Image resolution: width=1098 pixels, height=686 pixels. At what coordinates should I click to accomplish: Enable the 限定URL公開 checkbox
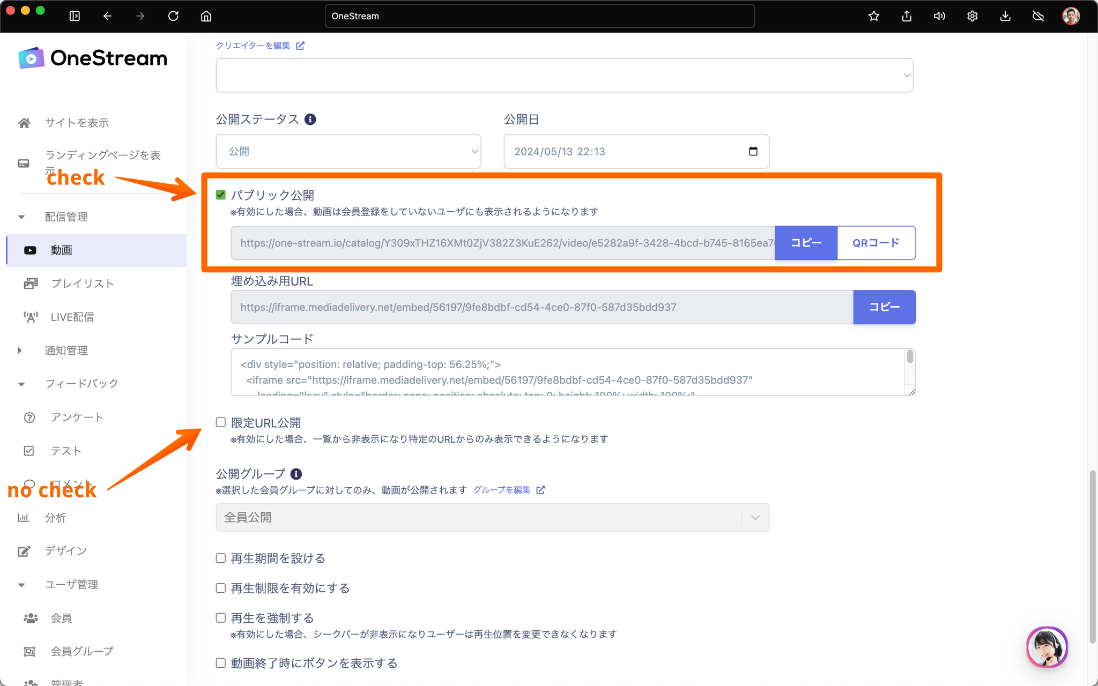(x=221, y=422)
